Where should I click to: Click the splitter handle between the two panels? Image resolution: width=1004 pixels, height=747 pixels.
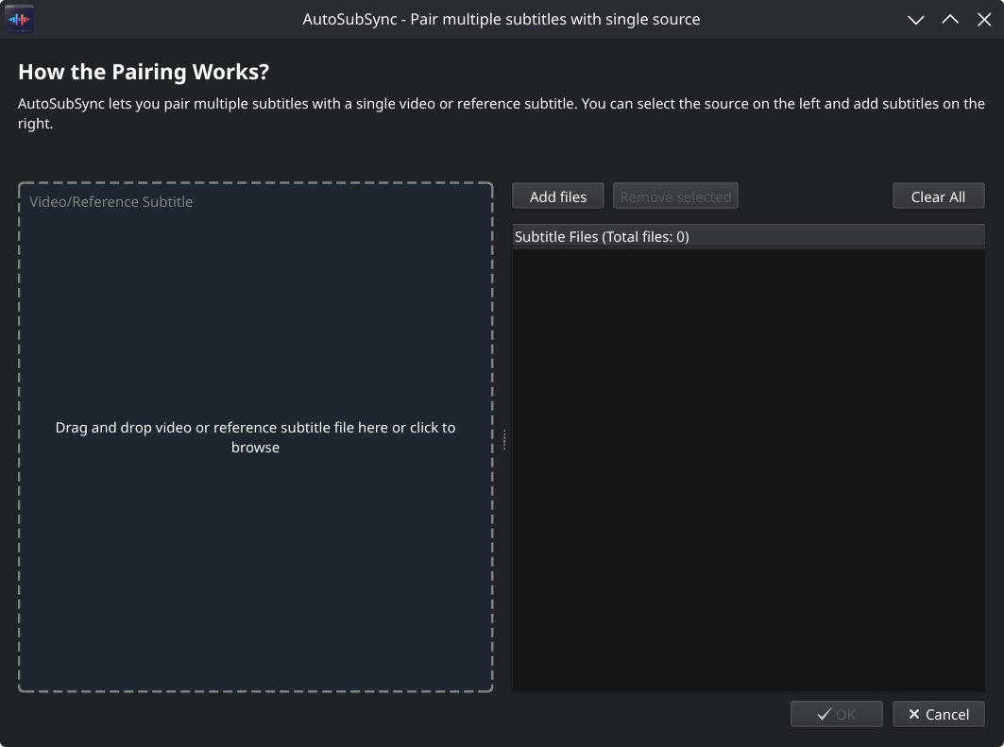point(504,439)
